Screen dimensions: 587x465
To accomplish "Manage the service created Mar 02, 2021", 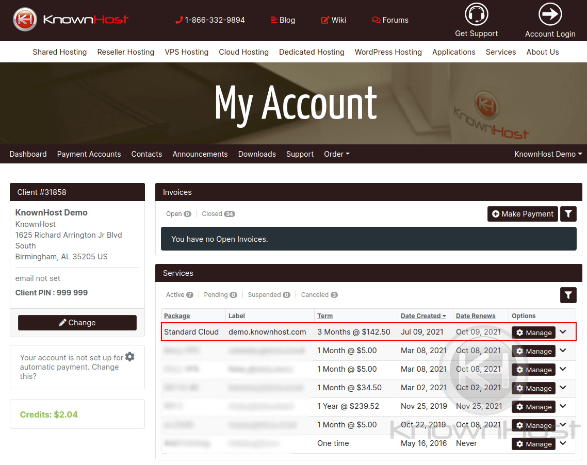I will 533,388.
